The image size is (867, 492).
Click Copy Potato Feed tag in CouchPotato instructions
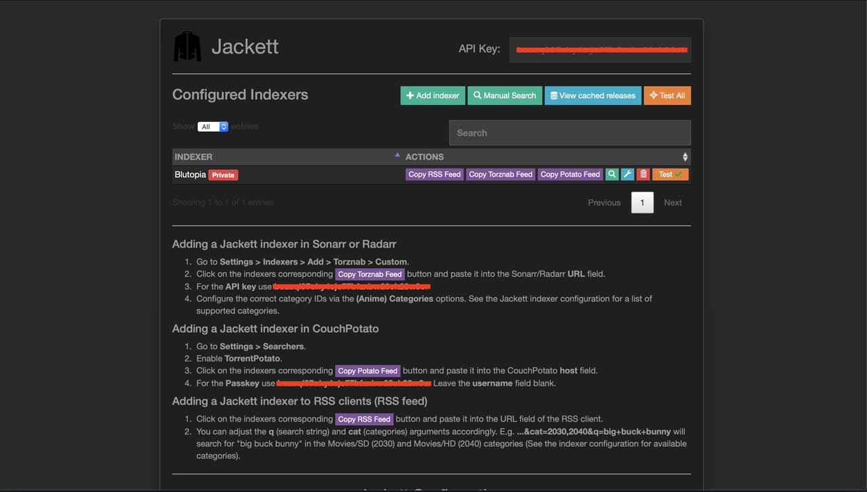point(368,371)
